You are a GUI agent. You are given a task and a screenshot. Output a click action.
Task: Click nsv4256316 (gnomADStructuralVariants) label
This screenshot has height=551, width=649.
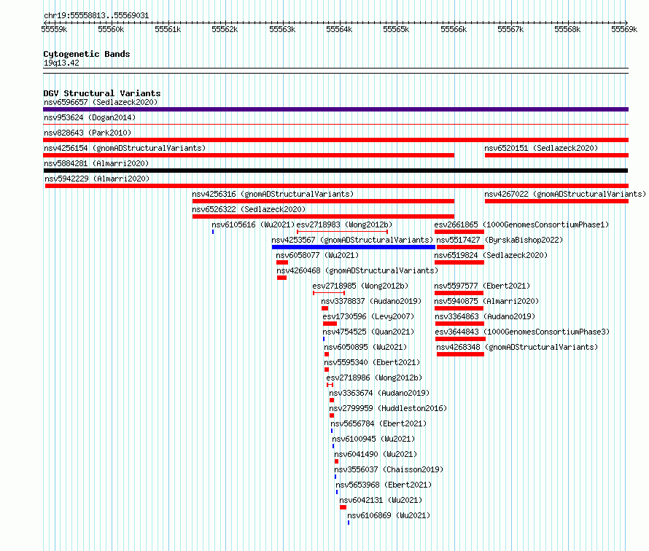[273, 194]
